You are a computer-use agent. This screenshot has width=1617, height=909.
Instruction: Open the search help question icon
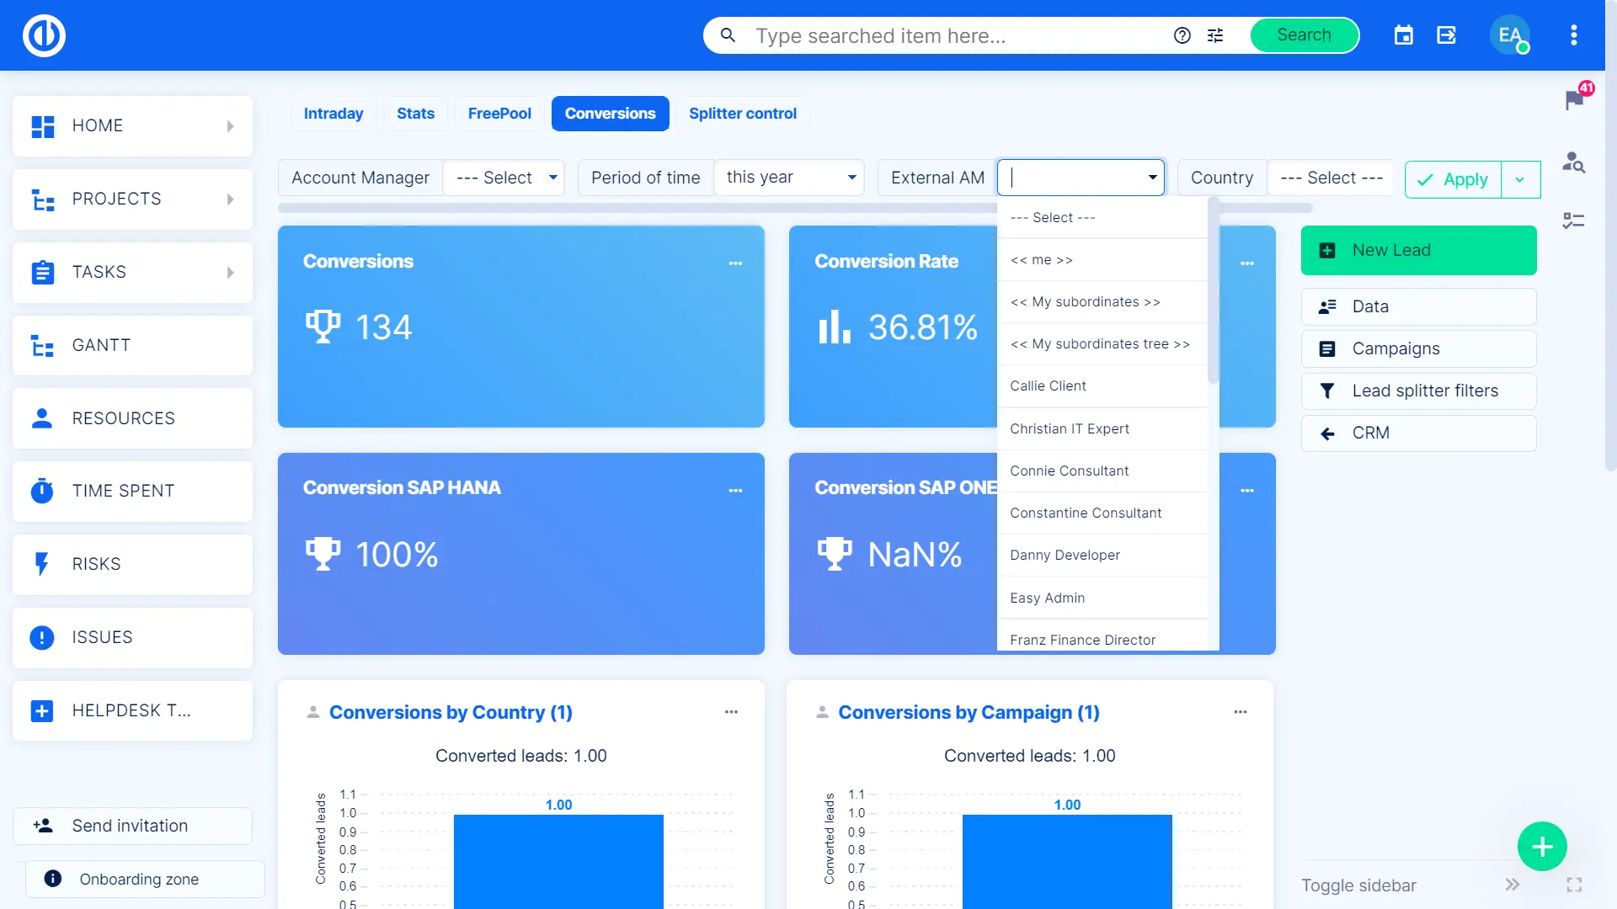(1182, 35)
